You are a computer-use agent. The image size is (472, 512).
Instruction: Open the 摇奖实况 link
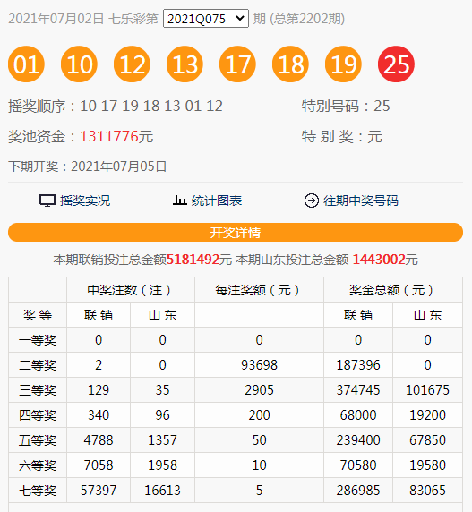pos(85,201)
